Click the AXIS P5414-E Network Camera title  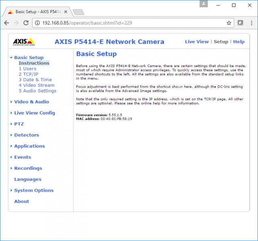[x=109, y=42]
